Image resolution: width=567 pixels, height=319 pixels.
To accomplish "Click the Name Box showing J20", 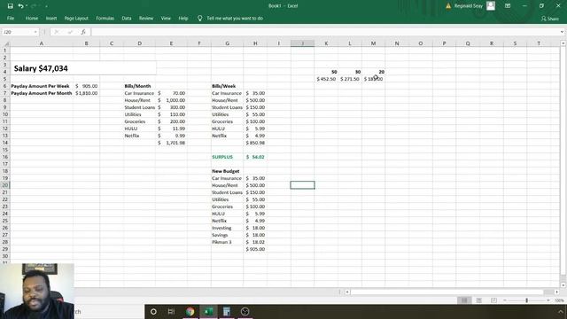I will click(x=18, y=32).
